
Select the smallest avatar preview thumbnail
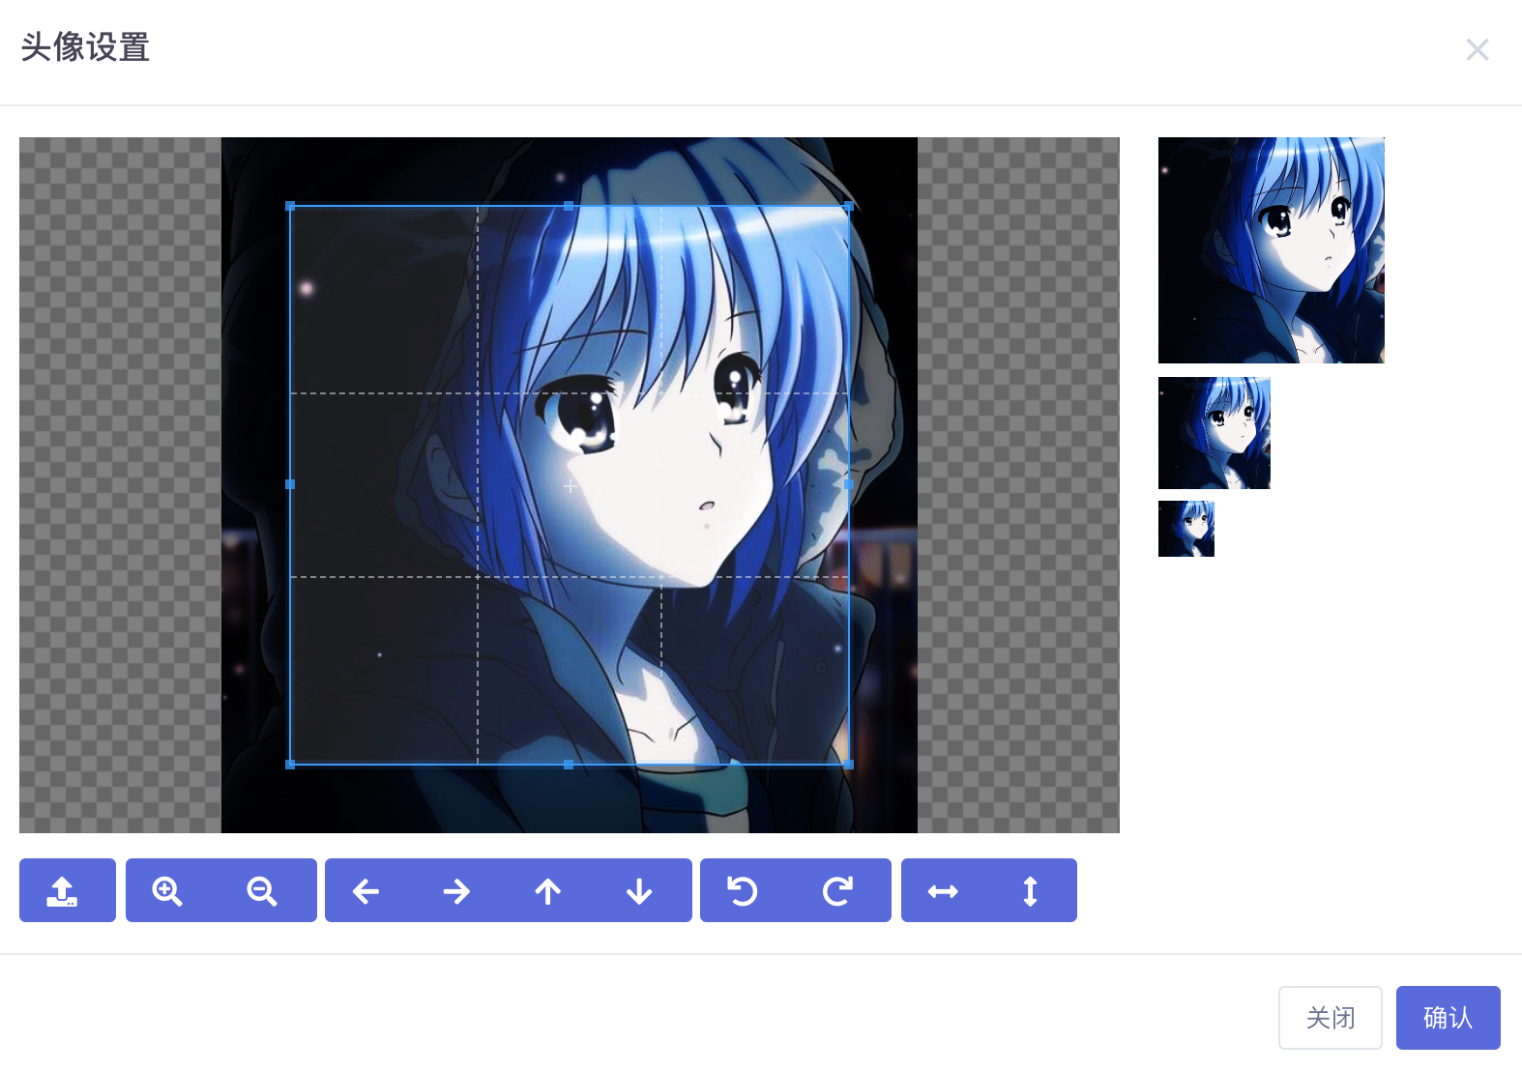[1186, 529]
